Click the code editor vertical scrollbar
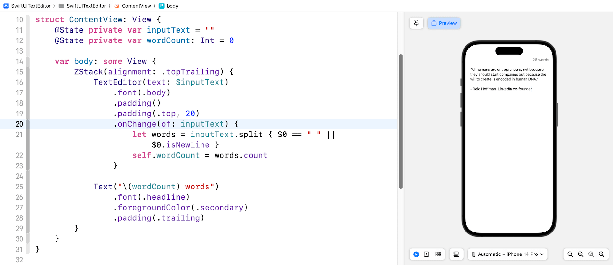Screen dimensions: 613x265 click(x=401, y=121)
